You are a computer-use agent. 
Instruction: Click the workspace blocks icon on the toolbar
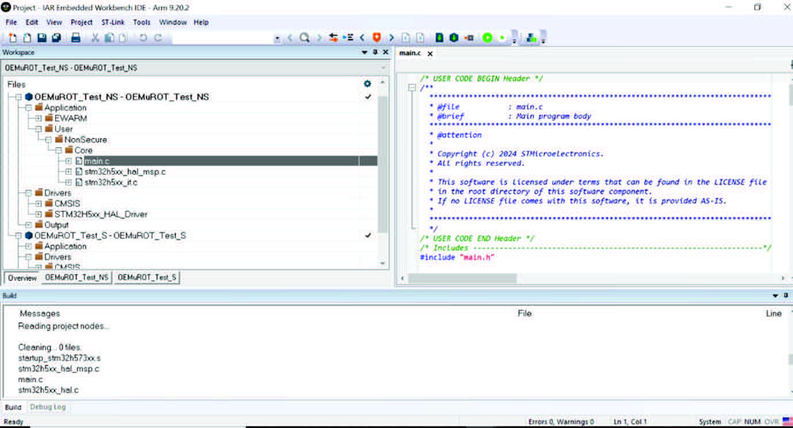pos(531,38)
